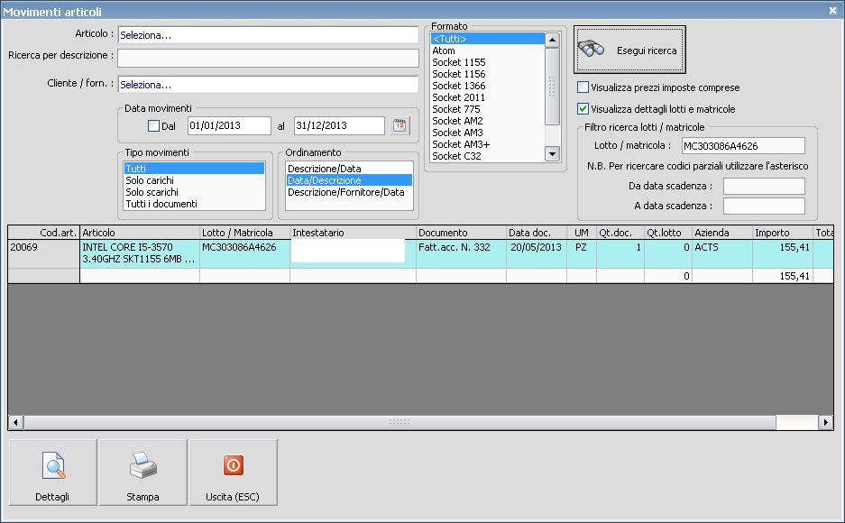Image resolution: width=845 pixels, height=523 pixels.
Task: Click the Importo column header
Action: click(x=783, y=233)
